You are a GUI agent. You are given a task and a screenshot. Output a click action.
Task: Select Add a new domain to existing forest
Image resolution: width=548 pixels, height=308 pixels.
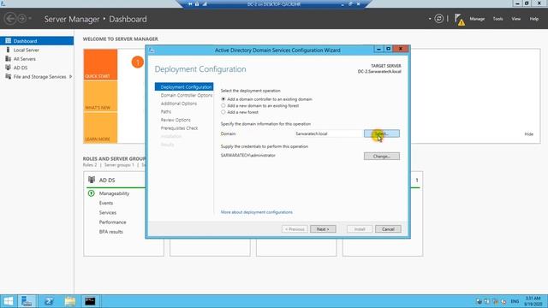pos(223,105)
